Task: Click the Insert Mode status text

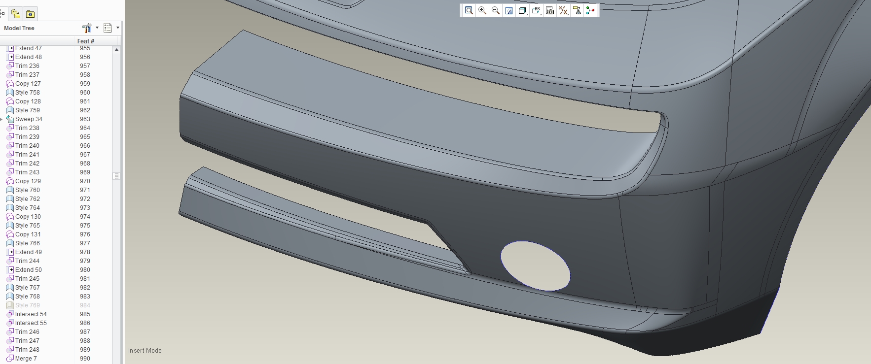Action: [x=145, y=351]
